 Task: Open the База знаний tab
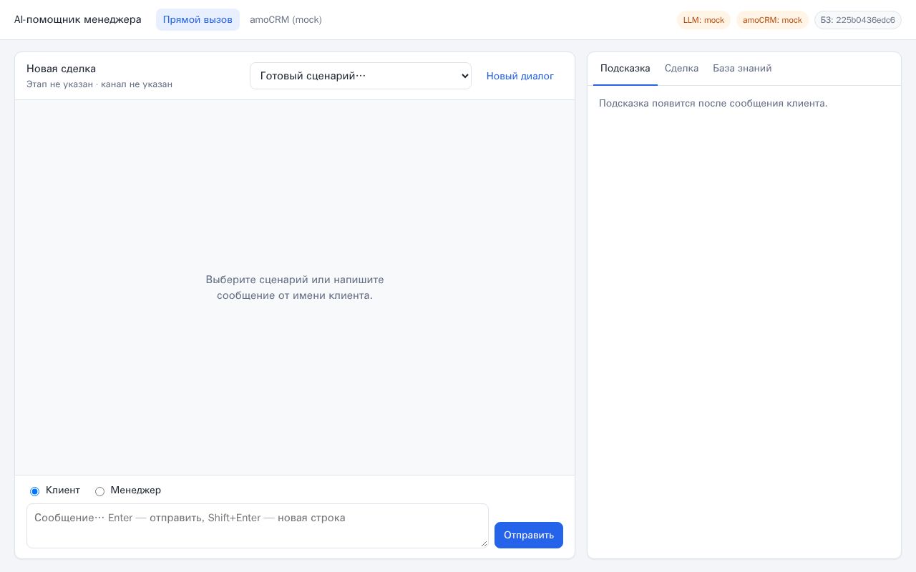coord(742,69)
